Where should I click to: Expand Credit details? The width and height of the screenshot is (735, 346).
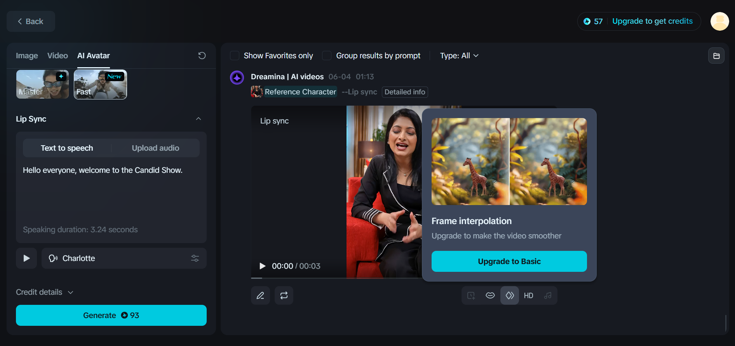[x=45, y=292]
